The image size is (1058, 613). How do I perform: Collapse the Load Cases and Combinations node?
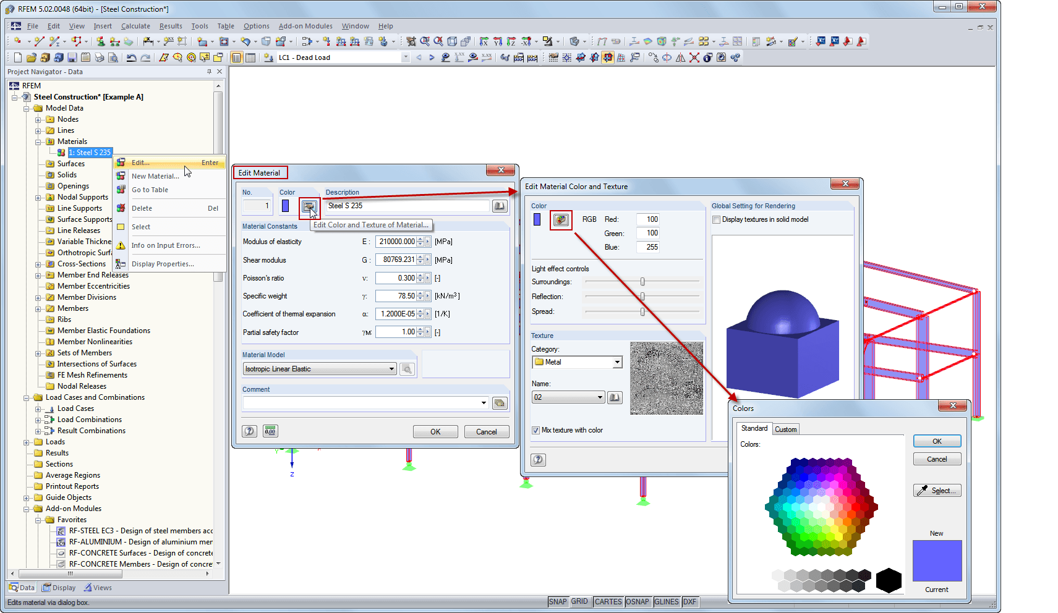pyautogui.click(x=26, y=398)
